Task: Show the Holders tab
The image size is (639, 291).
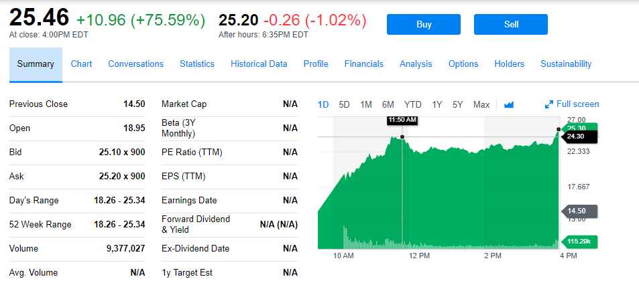Action: point(509,64)
